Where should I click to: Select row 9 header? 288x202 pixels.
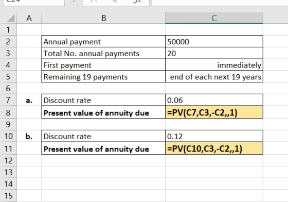[x=8, y=124]
